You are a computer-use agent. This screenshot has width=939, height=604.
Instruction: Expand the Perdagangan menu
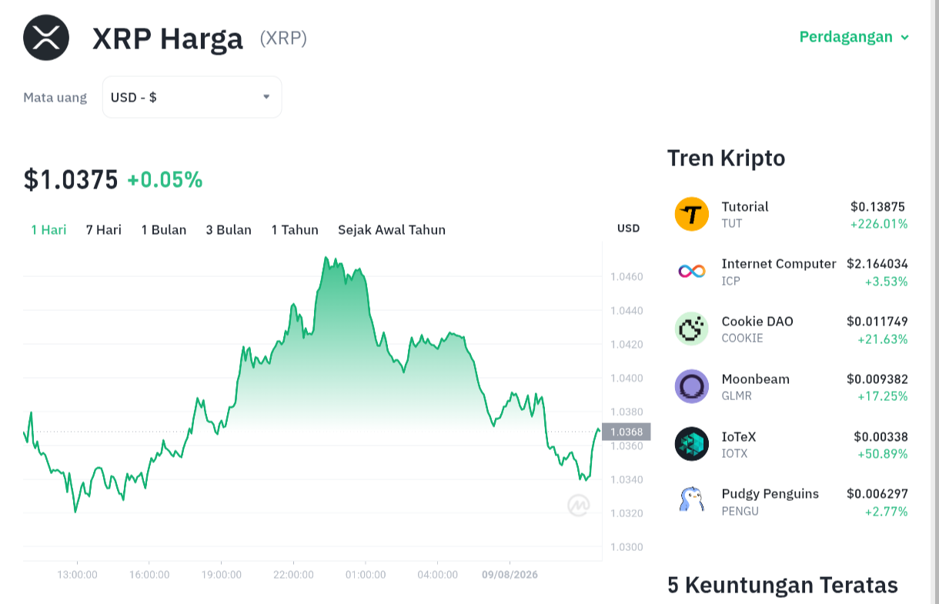tap(854, 37)
